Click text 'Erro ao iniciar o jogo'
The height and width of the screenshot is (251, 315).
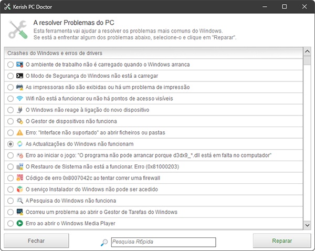pyautogui.click(x=50, y=155)
